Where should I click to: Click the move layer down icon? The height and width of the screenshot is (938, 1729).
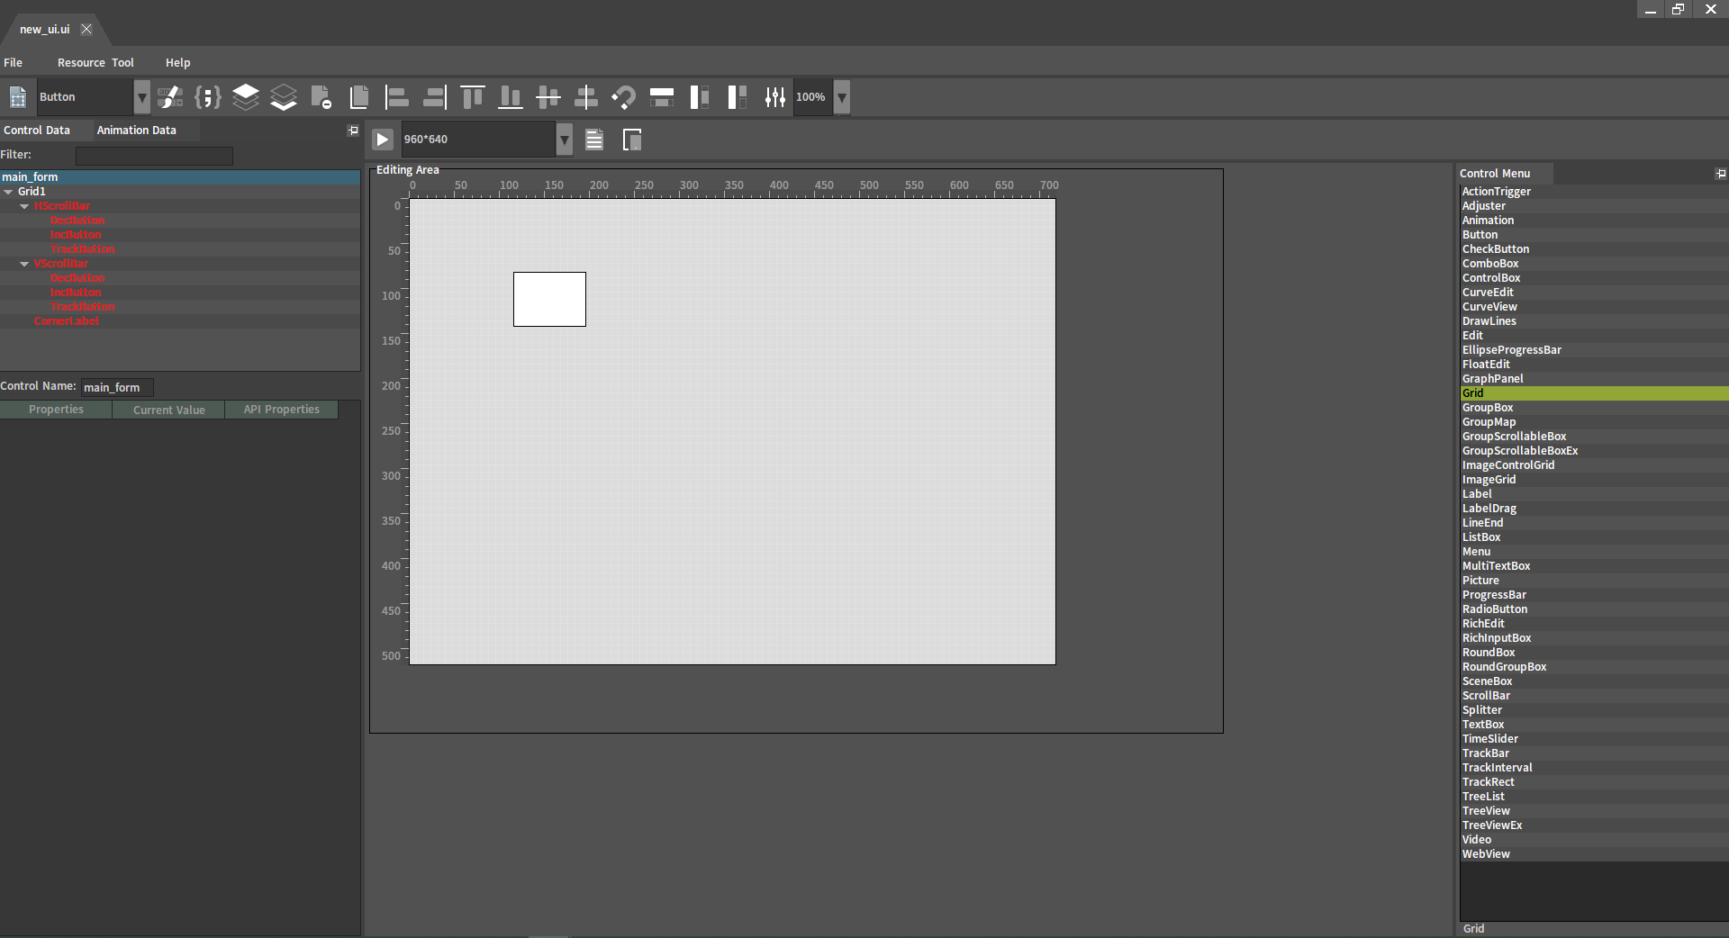pyautogui.click(x=284, y=96)
